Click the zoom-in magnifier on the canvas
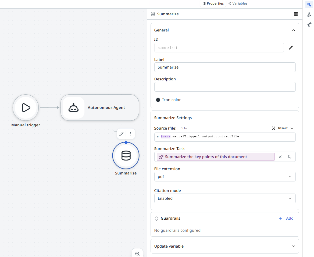This screenshot has width=314, height=257. 137,254
